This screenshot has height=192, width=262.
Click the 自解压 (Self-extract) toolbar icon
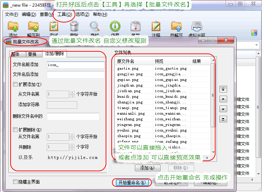tap(176, 26)
